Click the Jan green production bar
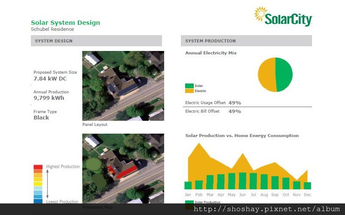 click(188, 185)
